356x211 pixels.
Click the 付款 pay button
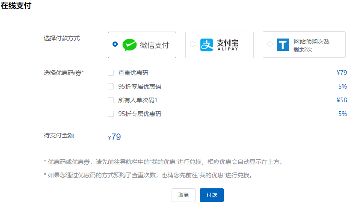212,195
